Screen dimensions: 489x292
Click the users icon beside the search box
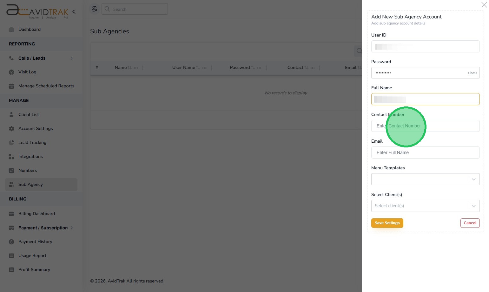(x=94, y=9)
